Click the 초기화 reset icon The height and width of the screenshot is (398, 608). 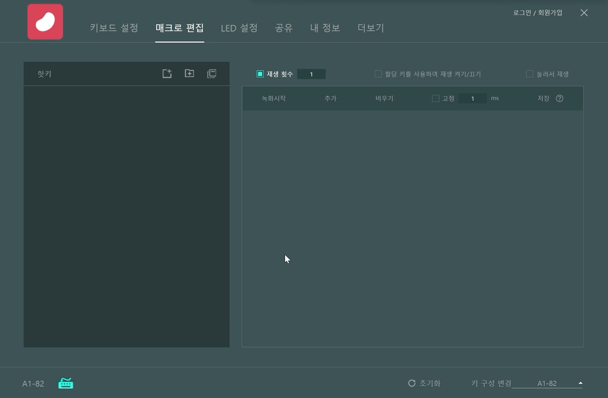[412, 383]
